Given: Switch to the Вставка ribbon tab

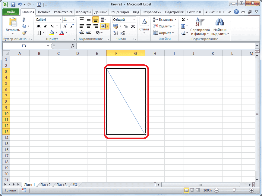Looking at the screenshot, I should click(x=44, y=12).
